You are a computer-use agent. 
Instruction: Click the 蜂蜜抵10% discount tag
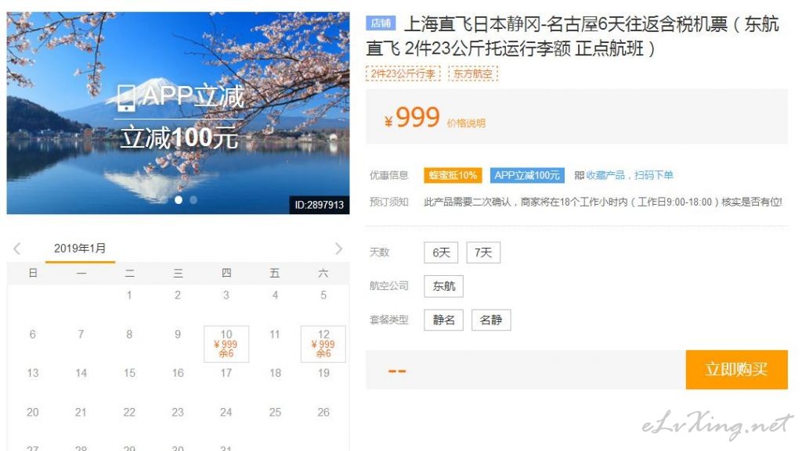(x=453, y=176)
